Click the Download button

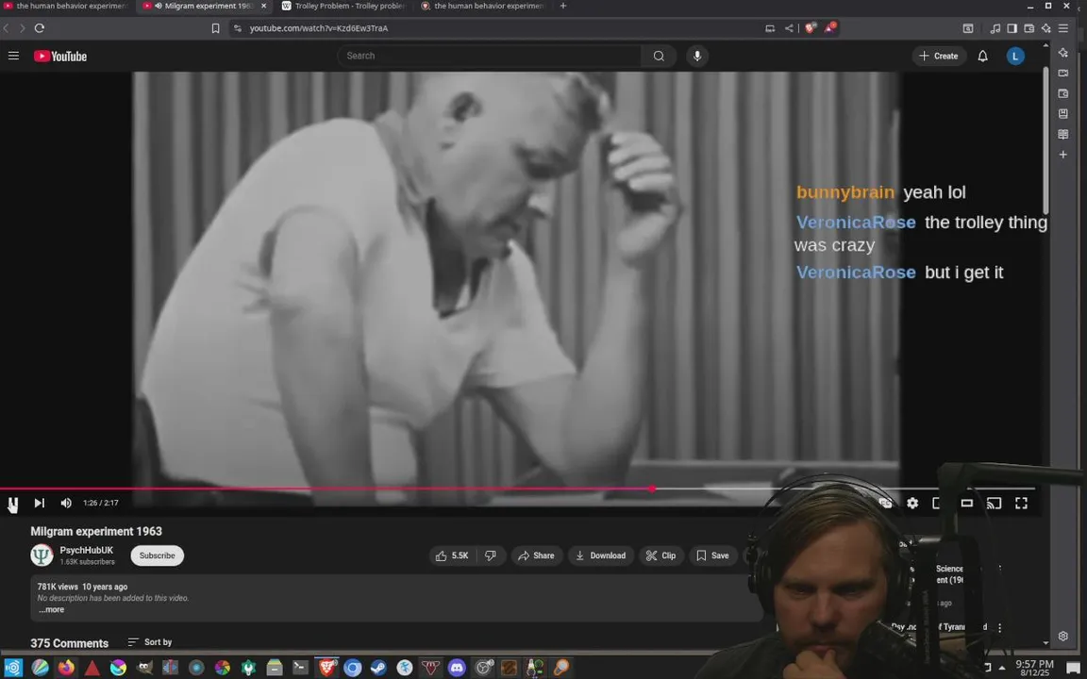click(600, 555)
